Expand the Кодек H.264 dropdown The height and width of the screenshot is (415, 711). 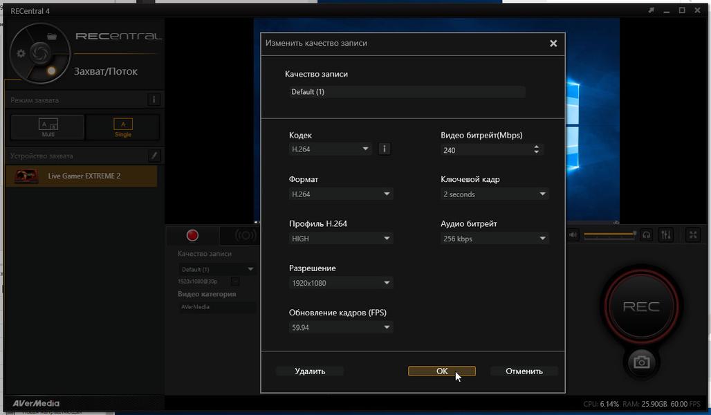click(330, 149)
